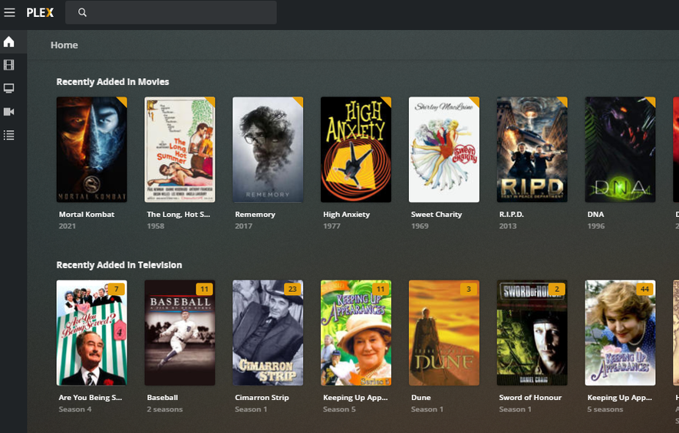Open the R.I.P.D. poster
Screen dimensions: 679x433
532,149
